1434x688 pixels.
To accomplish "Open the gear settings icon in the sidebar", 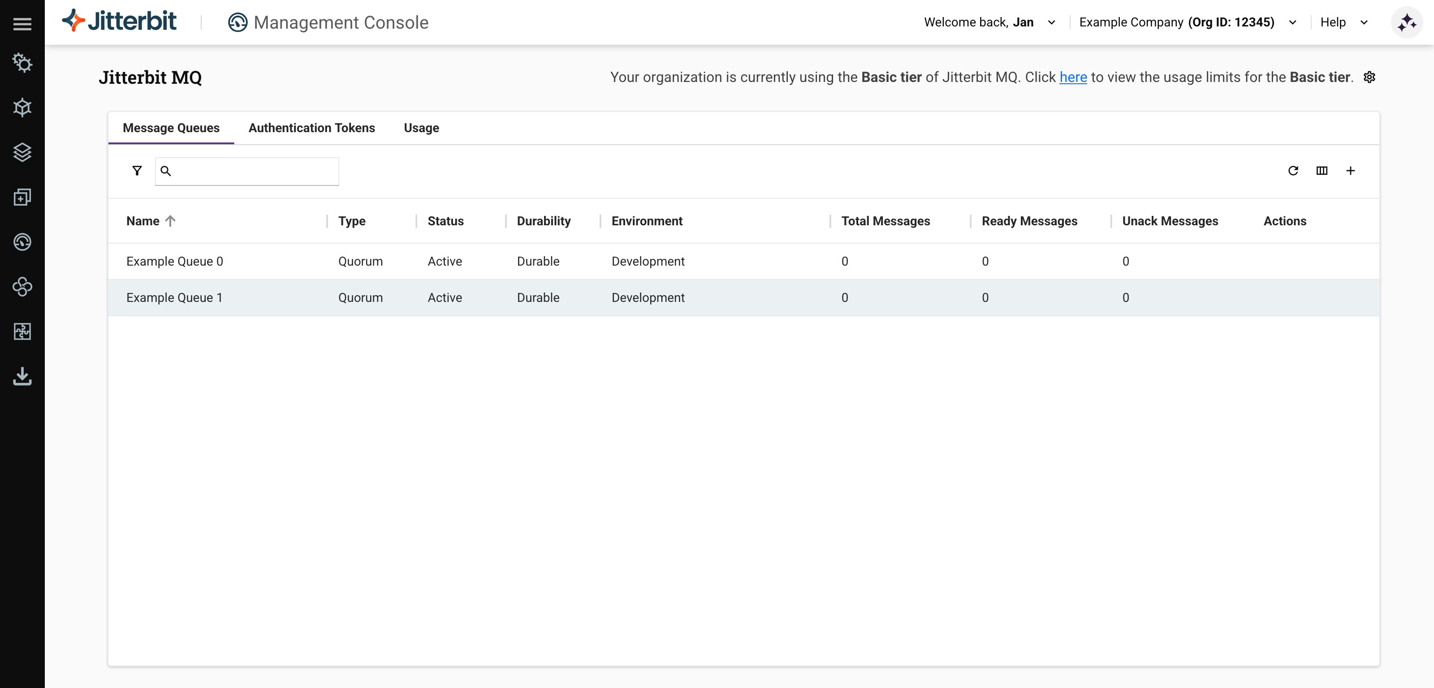I will coord(22,63).
